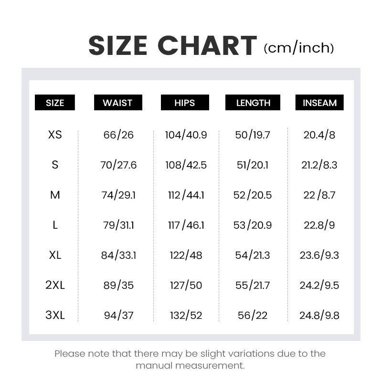Select the L size row label
The width and height of the screenshot is (382, 382).
55,225
